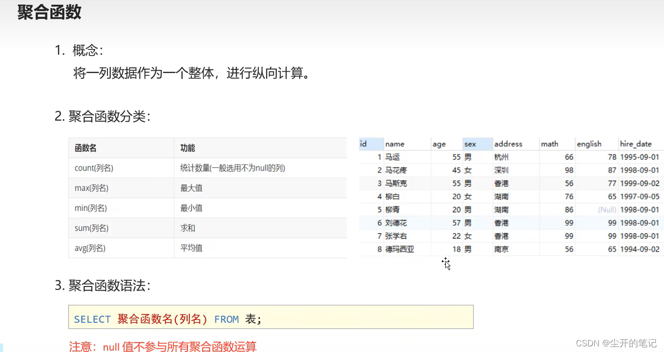This screenshot has width=664, height=352.
Task: Select the name cell 张学右
Action: click(396, 236)
